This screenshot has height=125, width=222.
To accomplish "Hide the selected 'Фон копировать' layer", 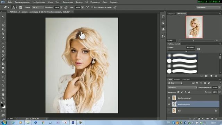I will coord(169,104).
